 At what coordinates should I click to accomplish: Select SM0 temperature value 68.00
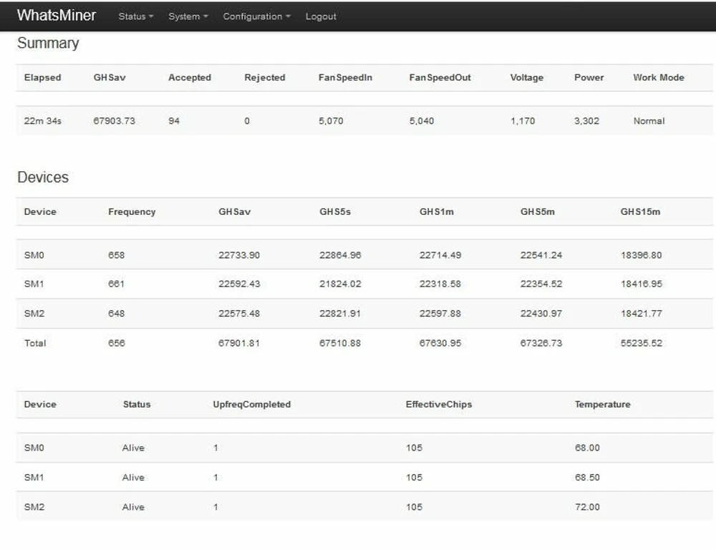(x=587, y=448)
